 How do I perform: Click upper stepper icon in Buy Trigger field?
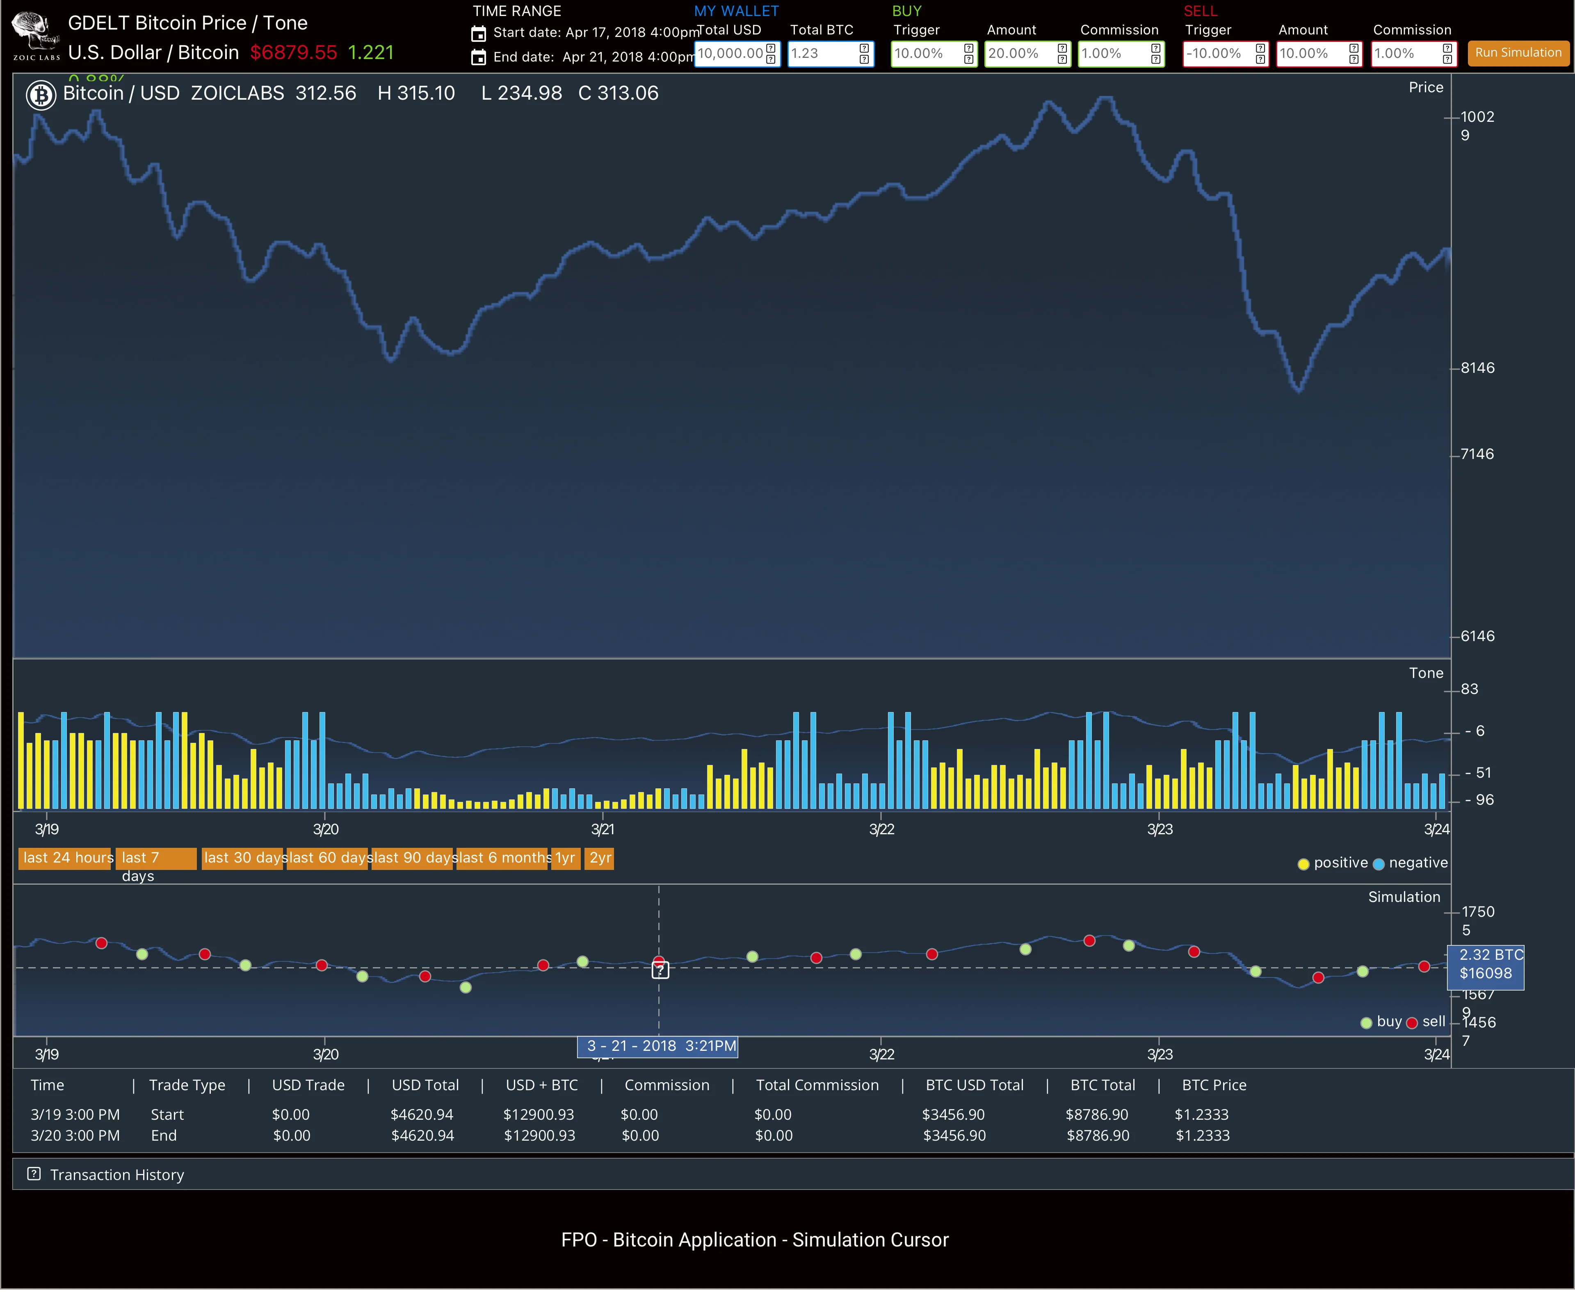point(968,48)
